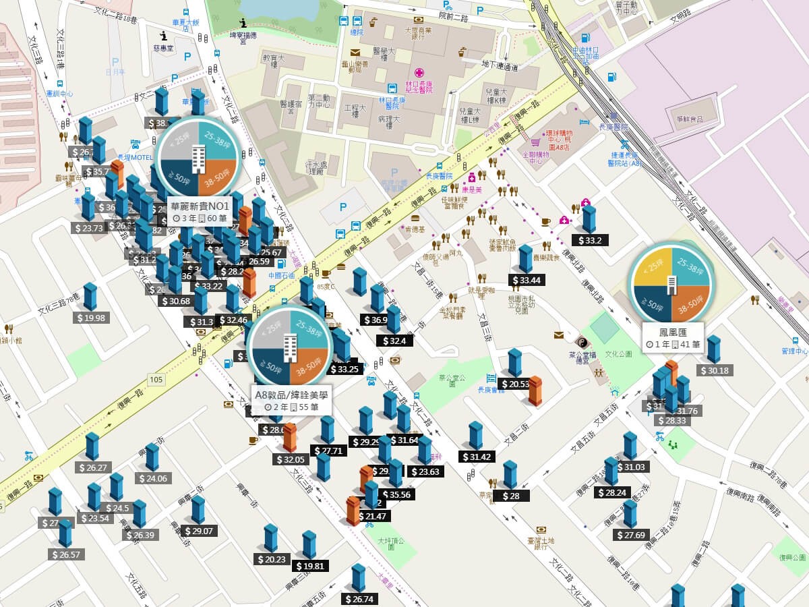Choose the $23.54 price label

coord(96,519)
